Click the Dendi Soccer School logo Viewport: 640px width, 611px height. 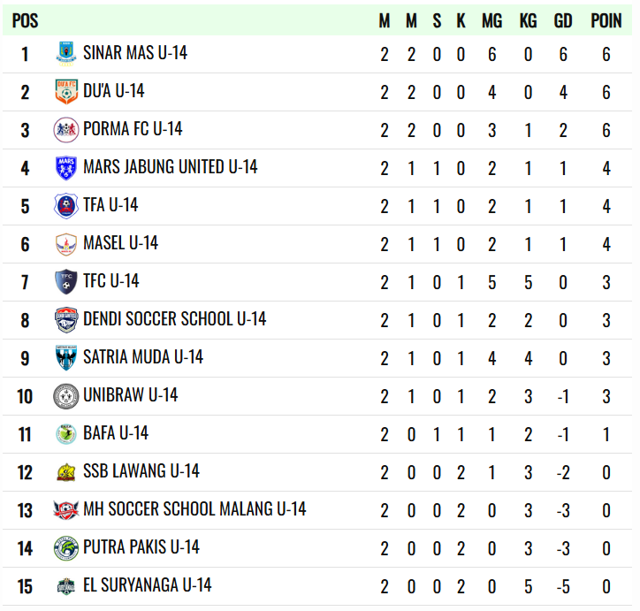(66, 320)
